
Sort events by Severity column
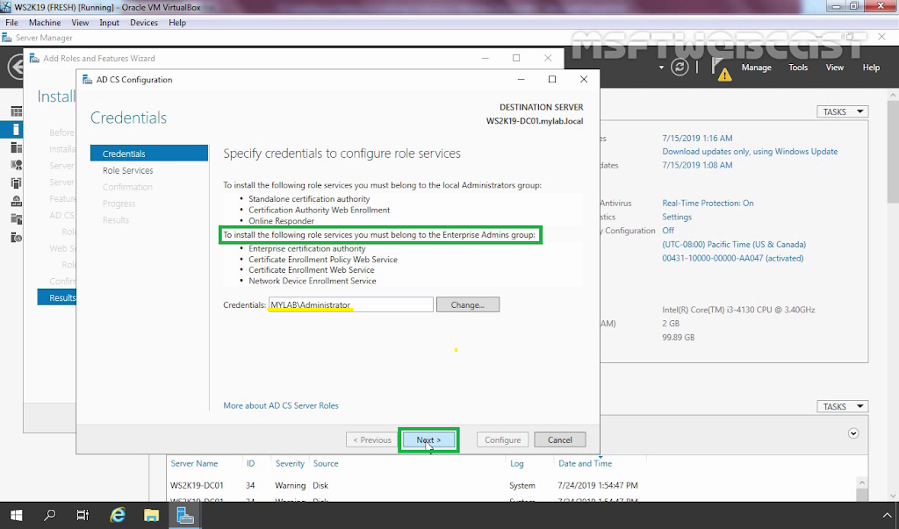pos(290,463)
